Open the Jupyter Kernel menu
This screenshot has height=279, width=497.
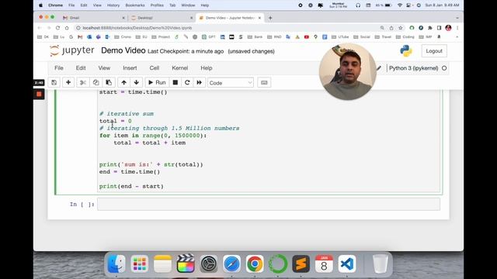[179, 68]
